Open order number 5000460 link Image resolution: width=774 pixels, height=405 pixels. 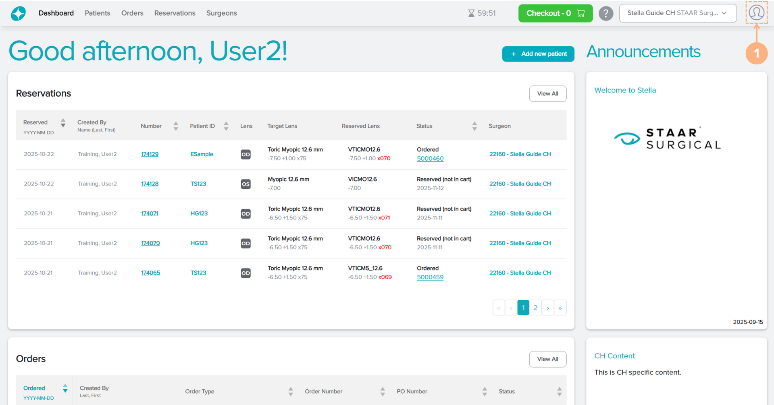[x=430, y=159]
